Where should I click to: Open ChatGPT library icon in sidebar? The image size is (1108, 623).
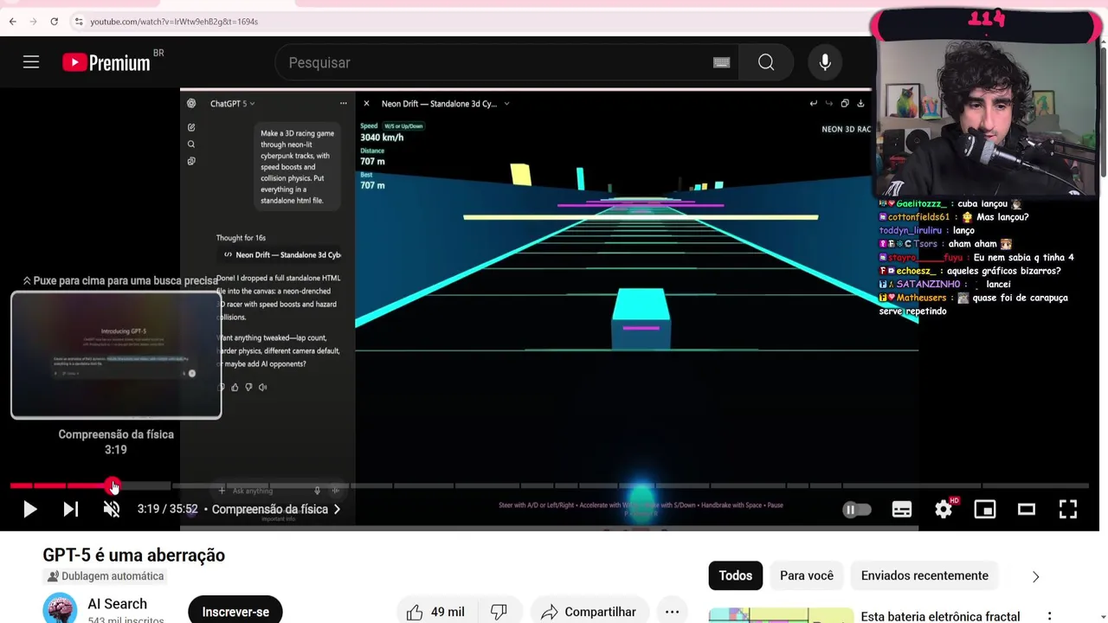[191, 161]
